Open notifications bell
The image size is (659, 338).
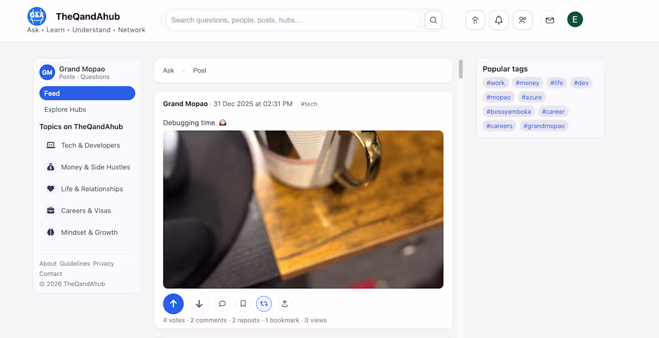coord(499,20)
